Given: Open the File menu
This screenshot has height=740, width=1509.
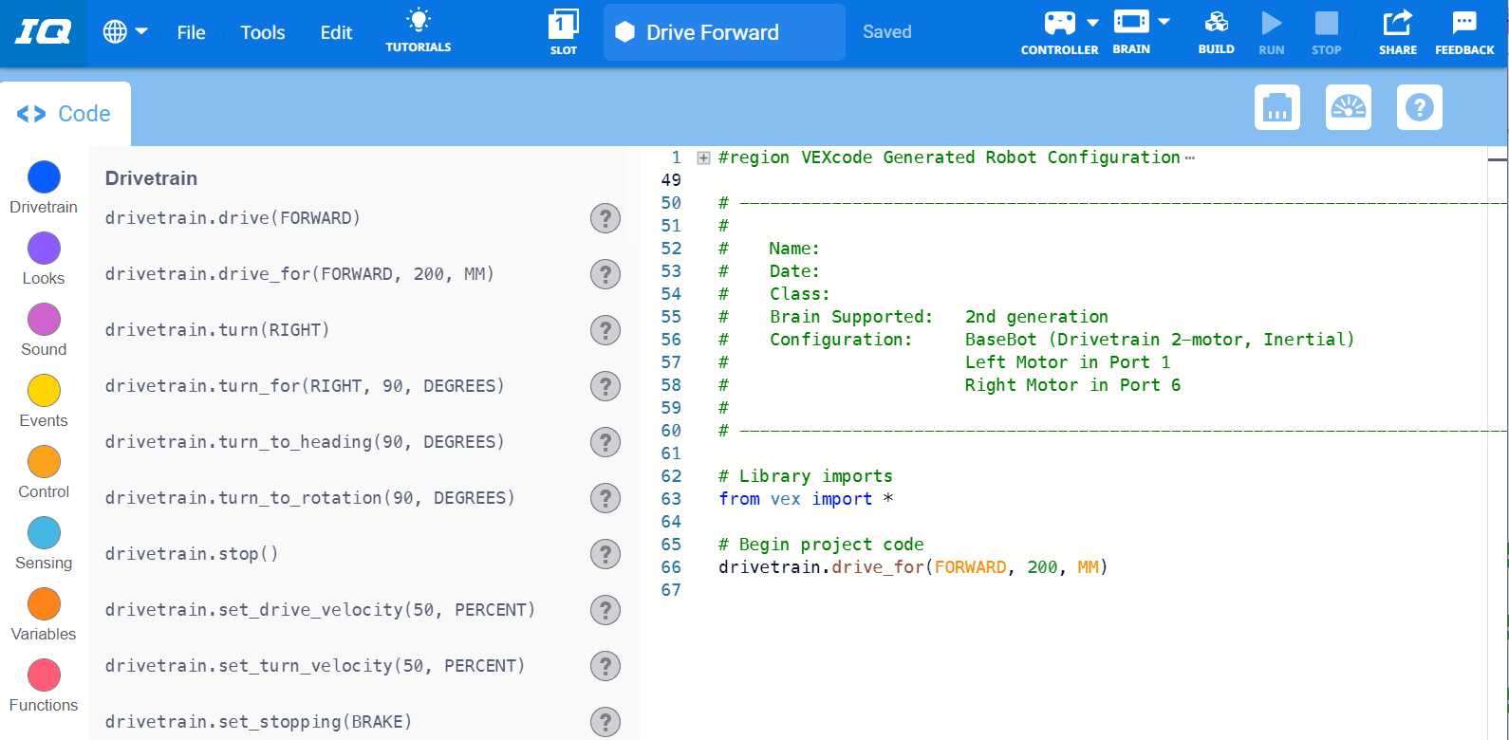Looking at the screenshot, I should click(191, 32).
